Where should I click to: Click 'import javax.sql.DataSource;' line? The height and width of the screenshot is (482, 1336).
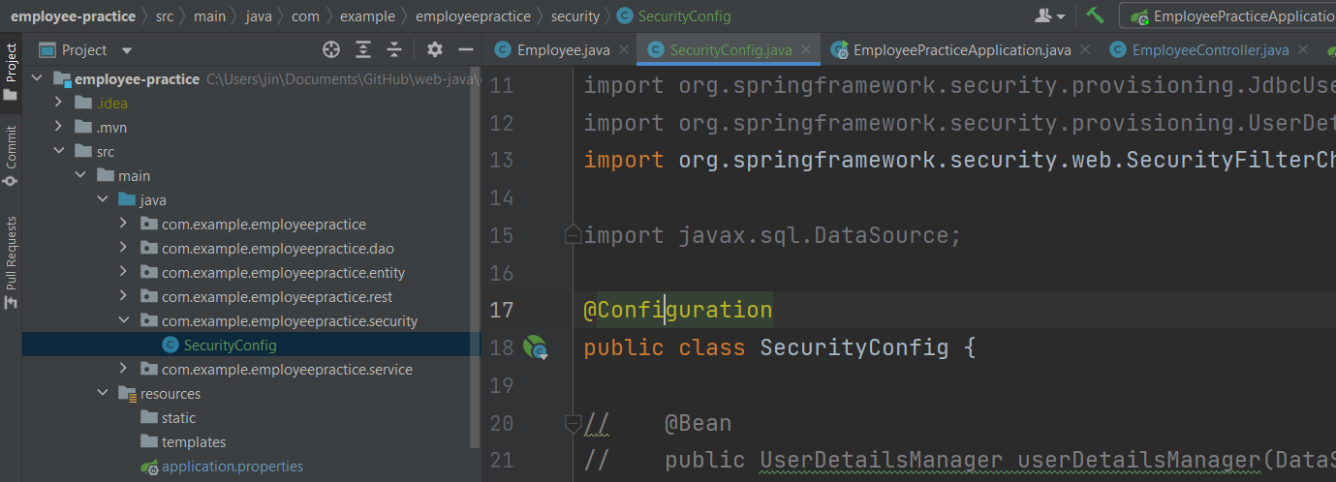pos(772,235)
